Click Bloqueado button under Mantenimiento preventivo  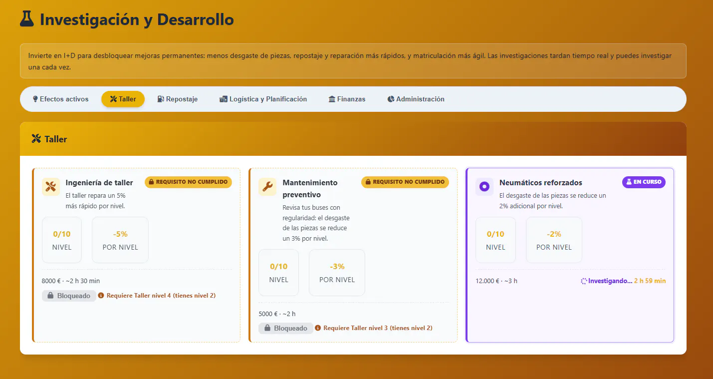coord(286,328)
